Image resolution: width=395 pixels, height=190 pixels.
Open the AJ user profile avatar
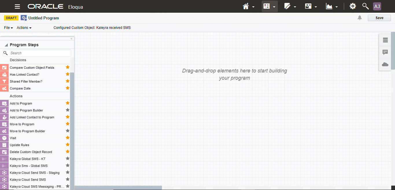tap(377, 6)
